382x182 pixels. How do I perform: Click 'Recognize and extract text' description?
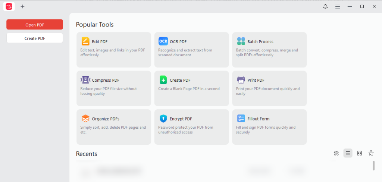point(185,53)
